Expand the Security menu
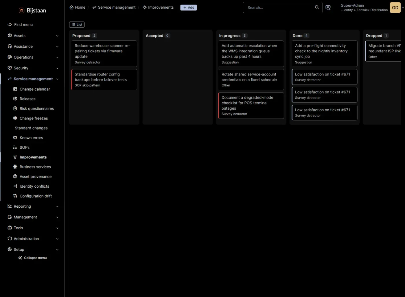 (x=32, y=68)
